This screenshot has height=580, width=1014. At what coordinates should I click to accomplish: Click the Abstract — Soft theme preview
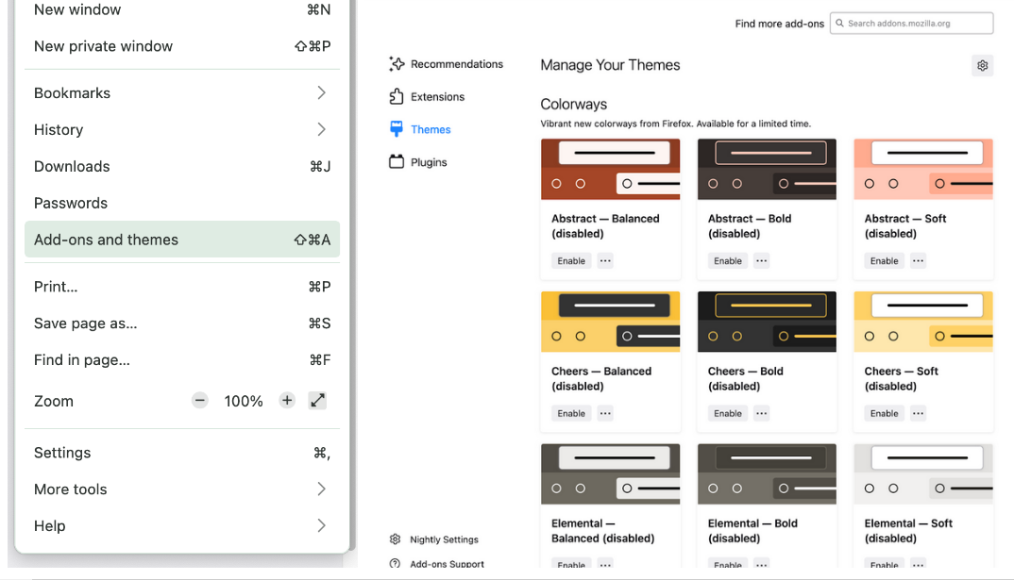[x=923, y=169]
